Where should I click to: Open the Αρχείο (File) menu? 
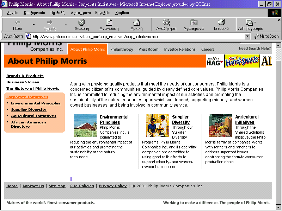click(12, 13)
